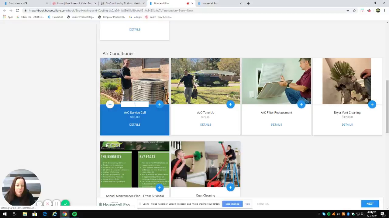Pause the Loom recording
This screenshot has height=218, width=389.
(57, 204)
